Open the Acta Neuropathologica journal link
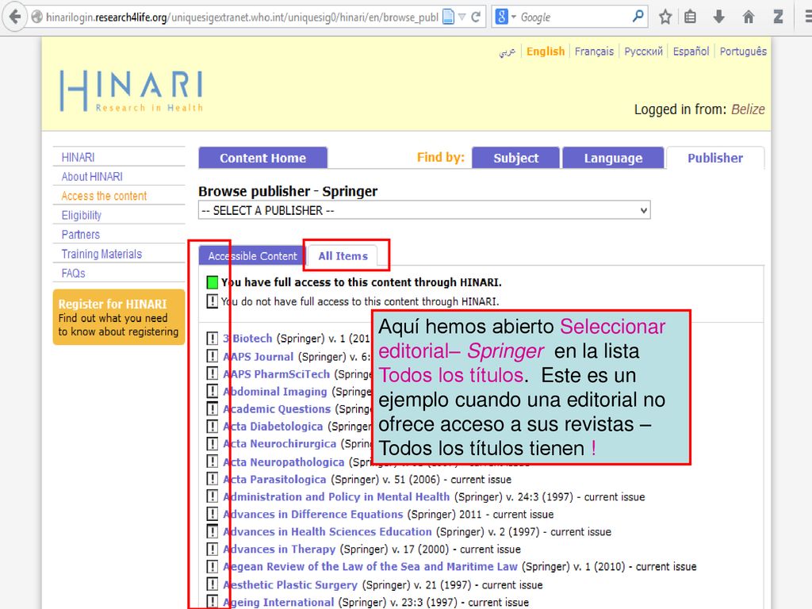The width and height of the screenshot is (812, 609). (x=283, y=462)
